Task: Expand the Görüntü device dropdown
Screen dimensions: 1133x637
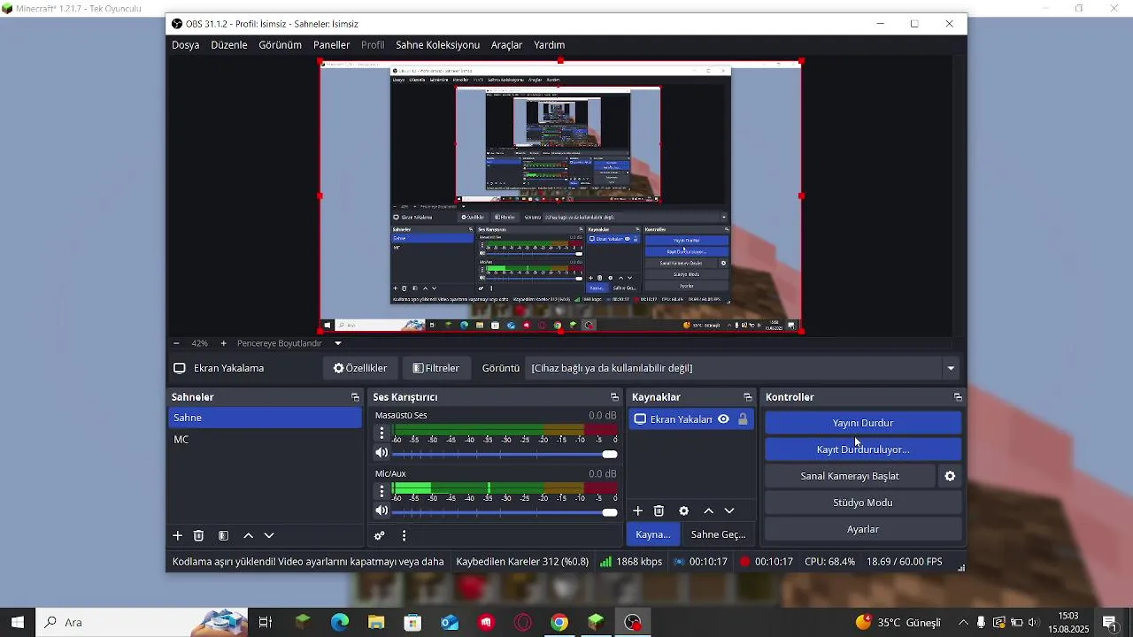Action: point(951,368)
